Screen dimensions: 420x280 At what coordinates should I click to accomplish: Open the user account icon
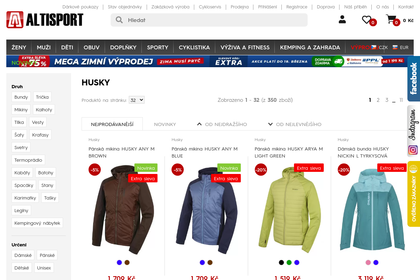[342, 20]
